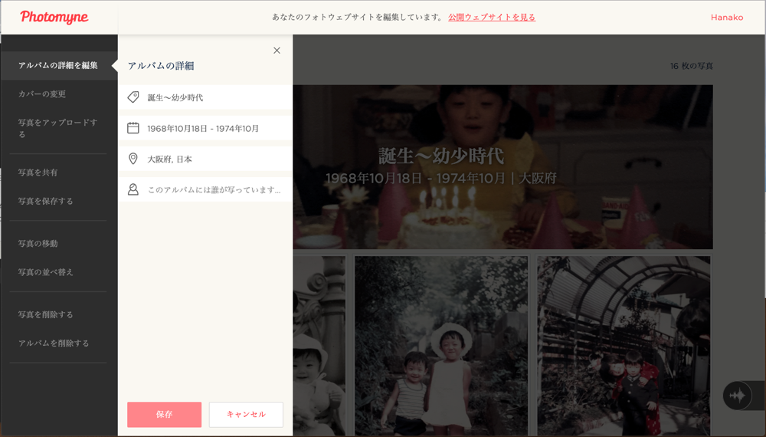The height and width of the screenshot is (437, 766).
Task: Open the photo under the arched pergola
Action: point(624,346)
